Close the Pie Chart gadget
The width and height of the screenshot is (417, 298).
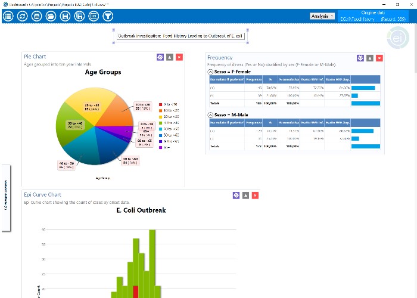pyautogui.click(x=179, y=57)
